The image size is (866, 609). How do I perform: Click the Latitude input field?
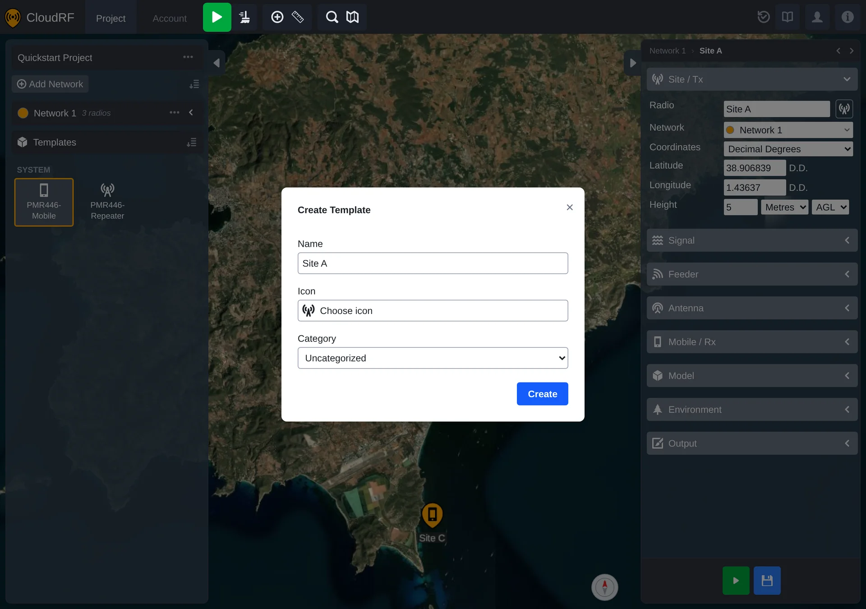tap(754, 168)
